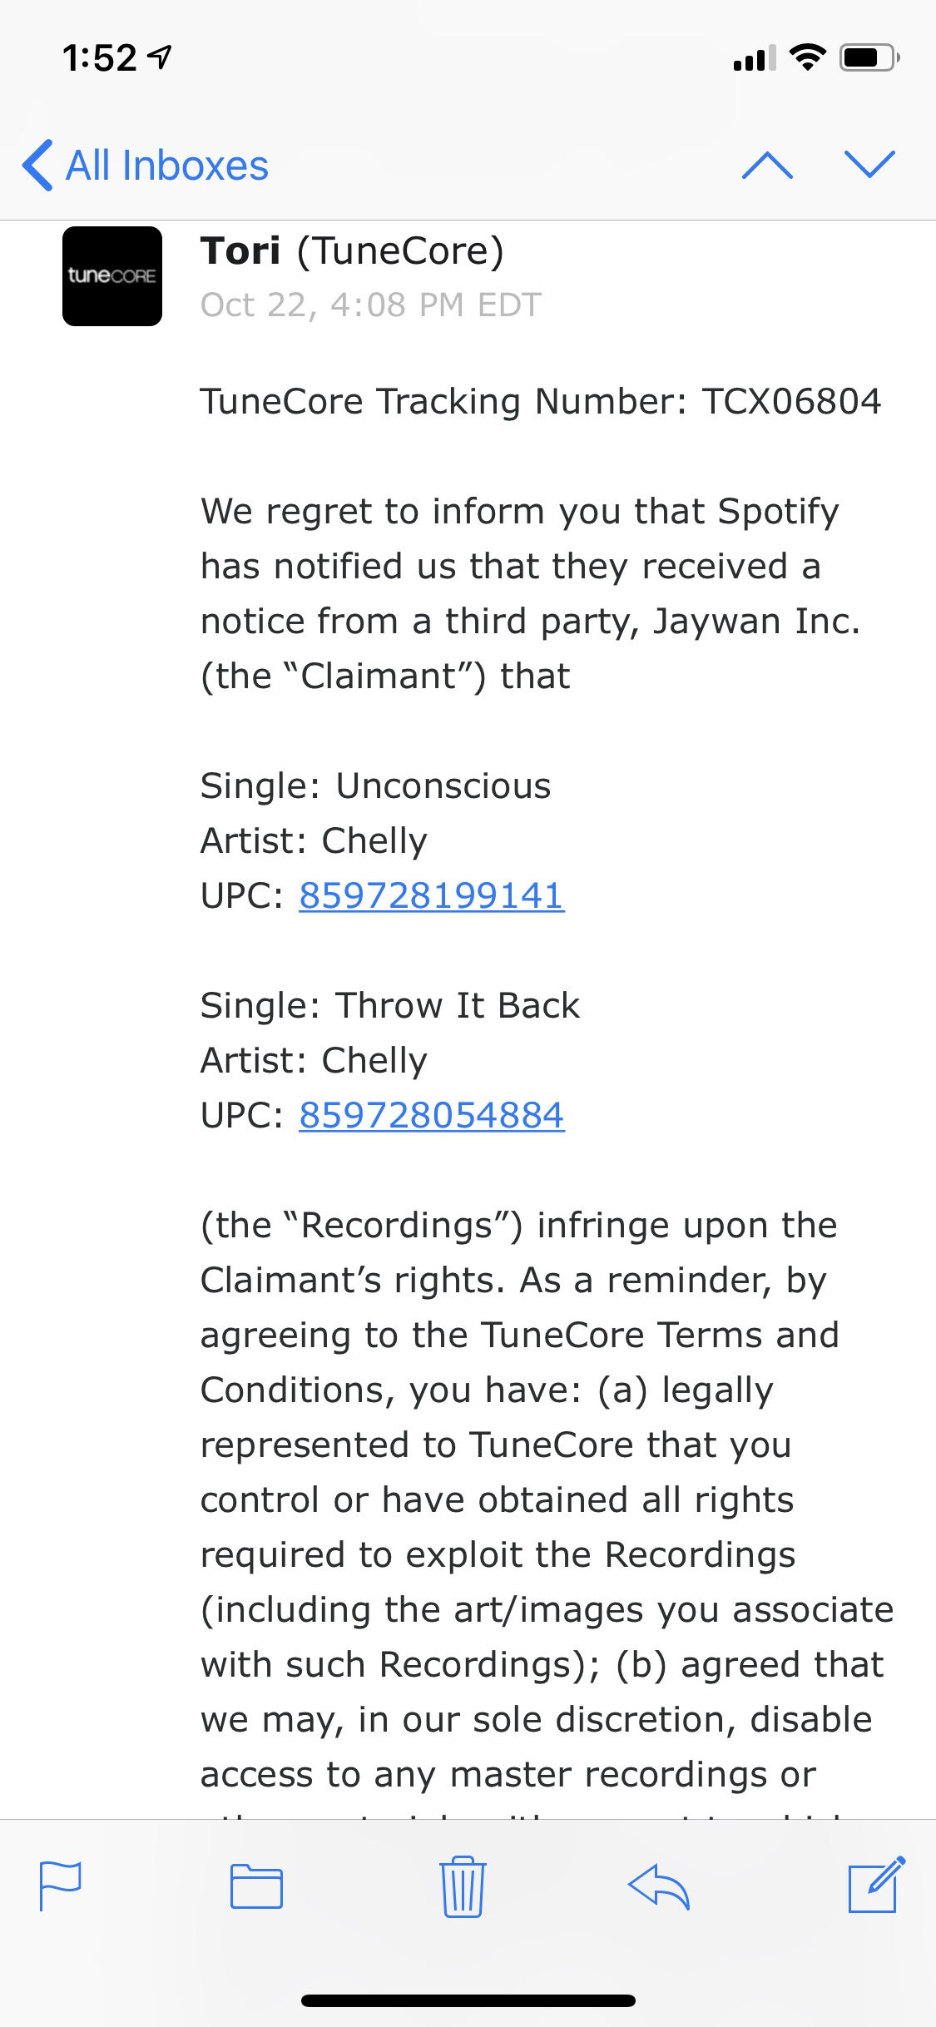
Task: Open UPC link 859728199141
Action: point(432,896)
